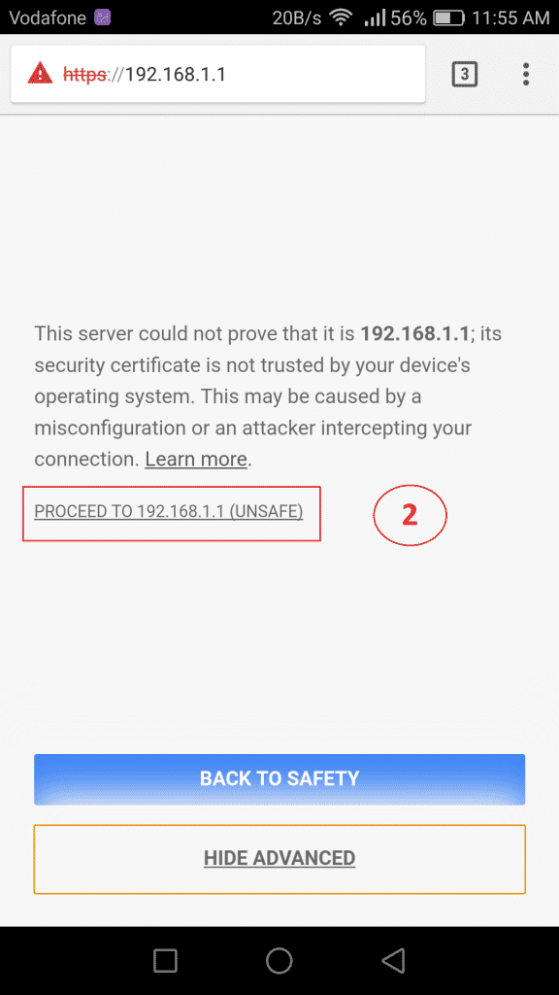Tap the Vodafone carrier label
Screen dimensions: 559x995
[48, 17]
